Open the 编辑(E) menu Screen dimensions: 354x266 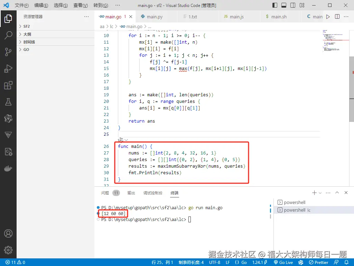(41, 5)
